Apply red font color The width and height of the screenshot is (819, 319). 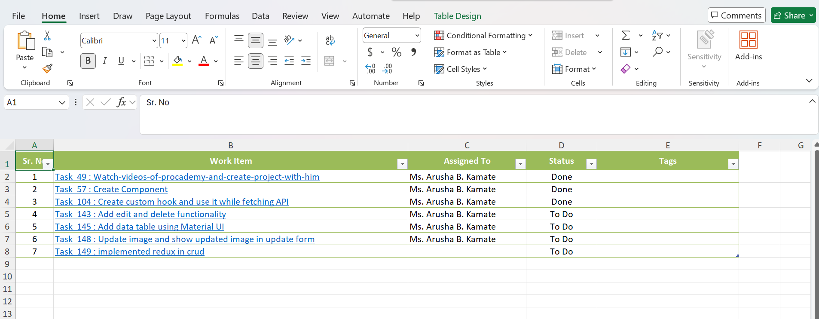pyautogui.click(x=204, y=61)
